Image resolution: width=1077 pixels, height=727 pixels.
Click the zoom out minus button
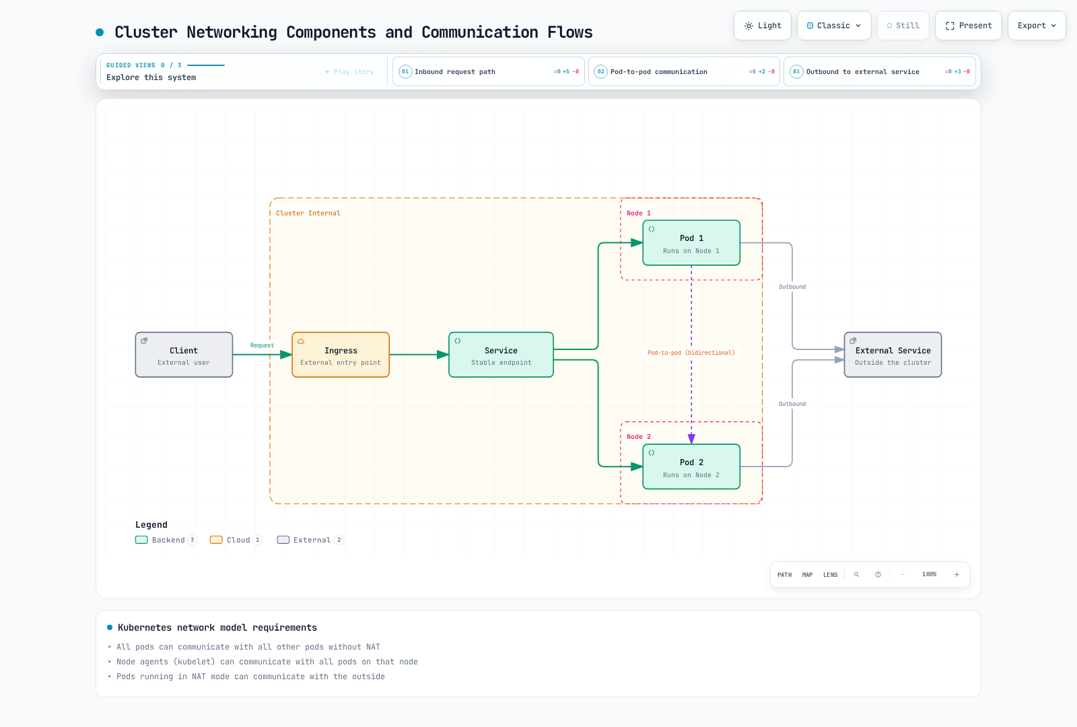(x=902, y=575)
